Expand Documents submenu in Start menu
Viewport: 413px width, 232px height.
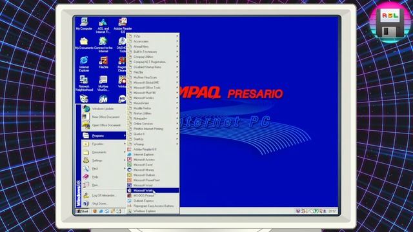[x=103, y=152]
